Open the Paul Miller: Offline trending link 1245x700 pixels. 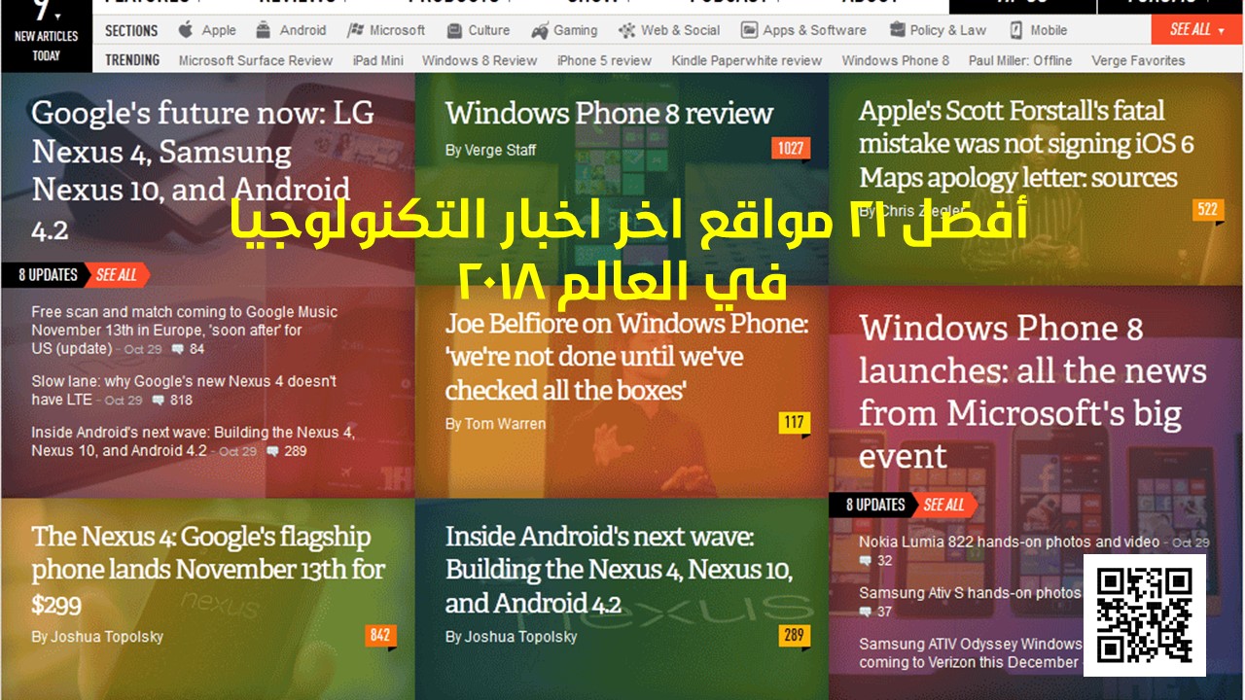tap(1020, 60)
